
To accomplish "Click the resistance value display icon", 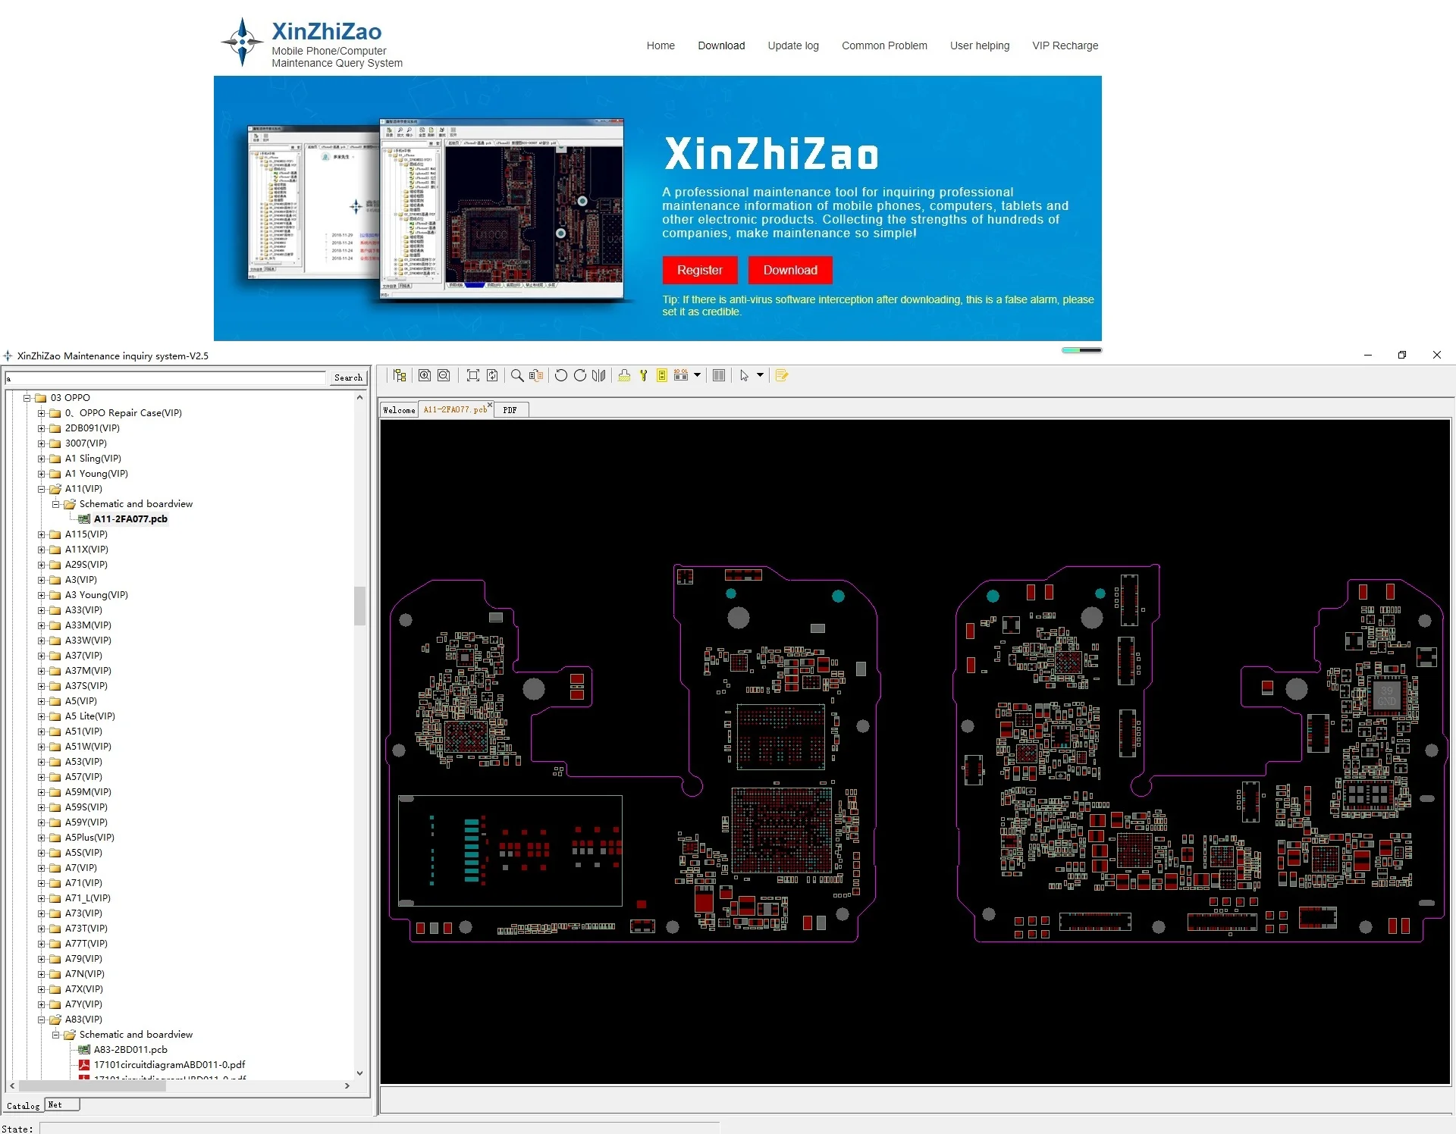I will [681, 375].
